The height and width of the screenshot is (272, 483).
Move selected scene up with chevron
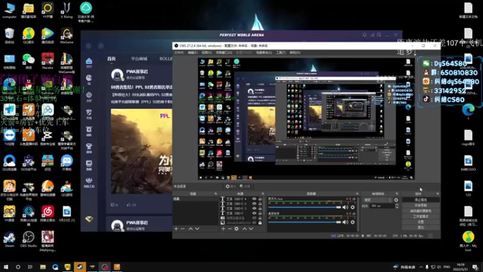pos(190,229)
